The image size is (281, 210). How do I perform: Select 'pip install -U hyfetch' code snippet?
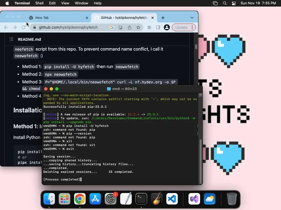69,67
